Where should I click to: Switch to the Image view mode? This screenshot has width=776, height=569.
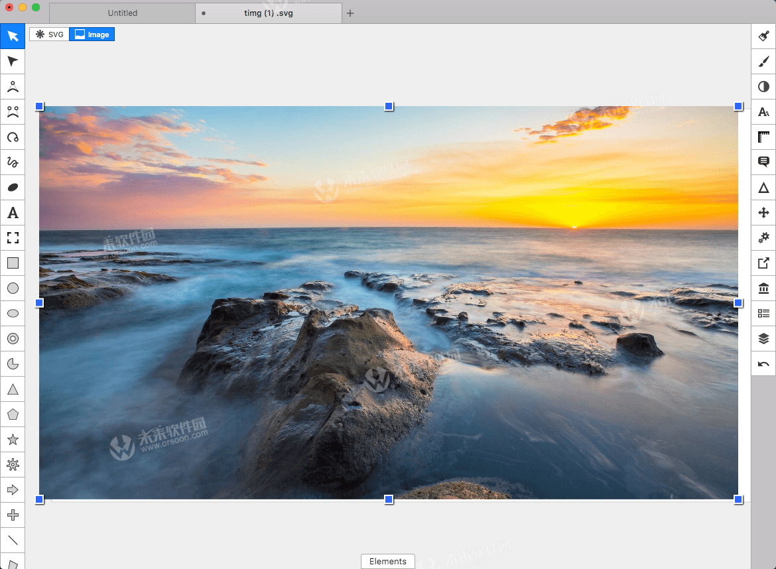92,34
